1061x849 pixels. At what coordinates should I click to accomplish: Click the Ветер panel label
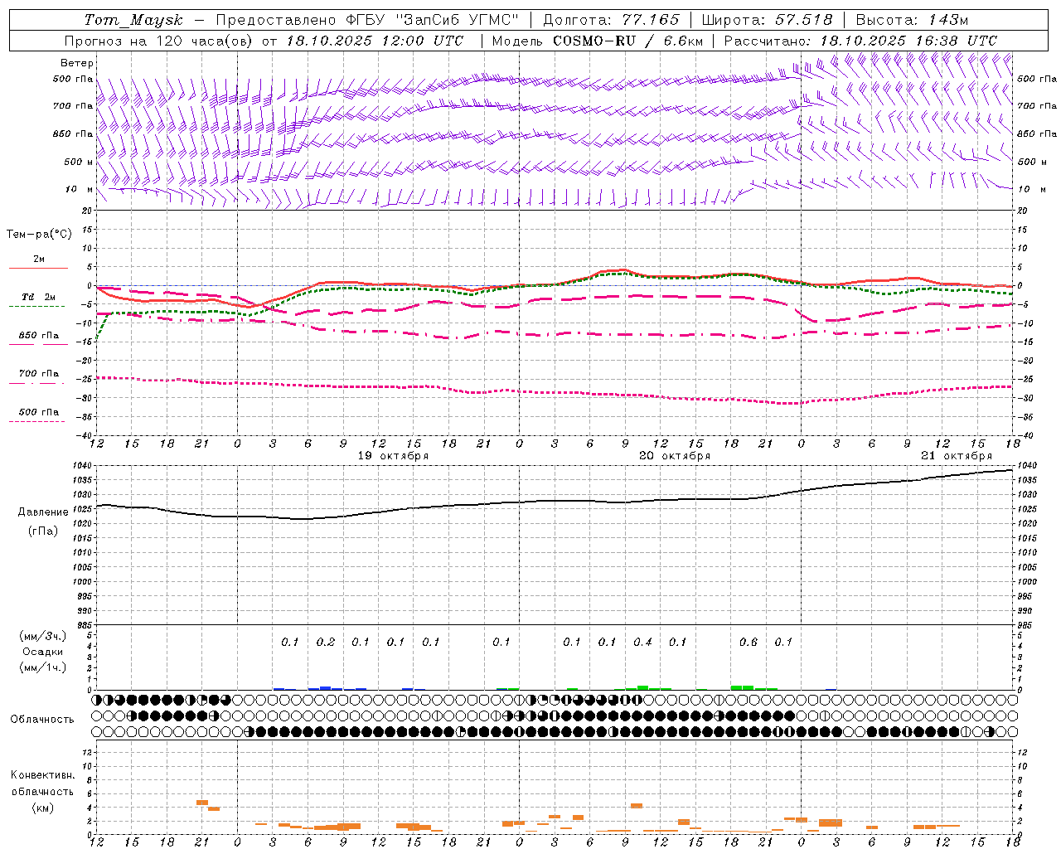click(x=77, y=63)
